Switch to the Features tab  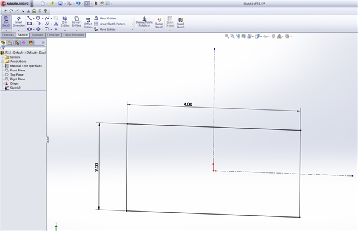click(x=8, y=35)
